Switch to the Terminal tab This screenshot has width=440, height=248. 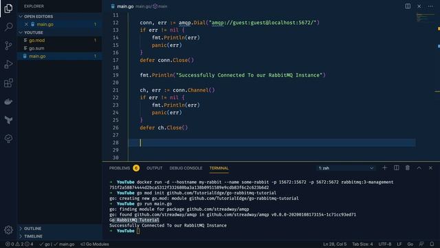coord(219,168)
